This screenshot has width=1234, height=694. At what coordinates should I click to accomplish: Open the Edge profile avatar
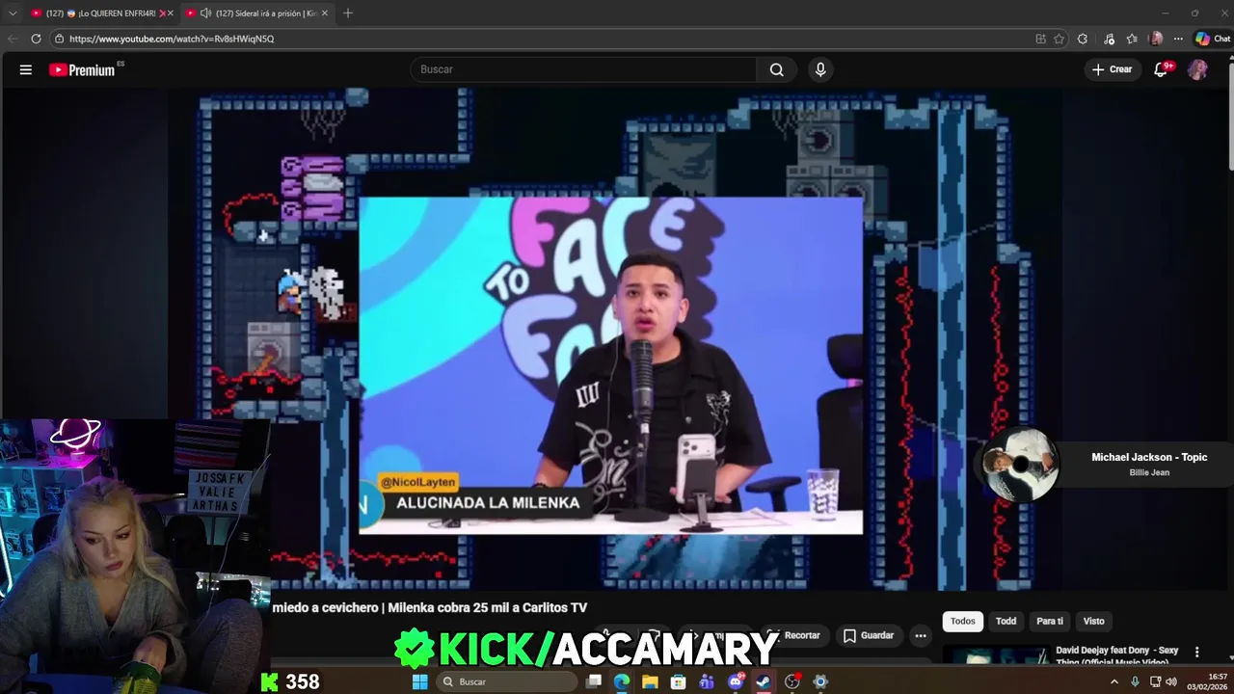click(x=1156, y=39)
